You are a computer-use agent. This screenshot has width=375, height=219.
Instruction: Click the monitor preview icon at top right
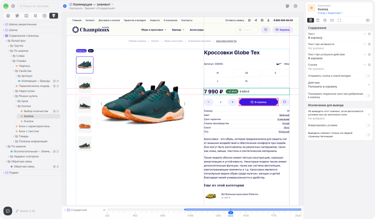point(287,6)
